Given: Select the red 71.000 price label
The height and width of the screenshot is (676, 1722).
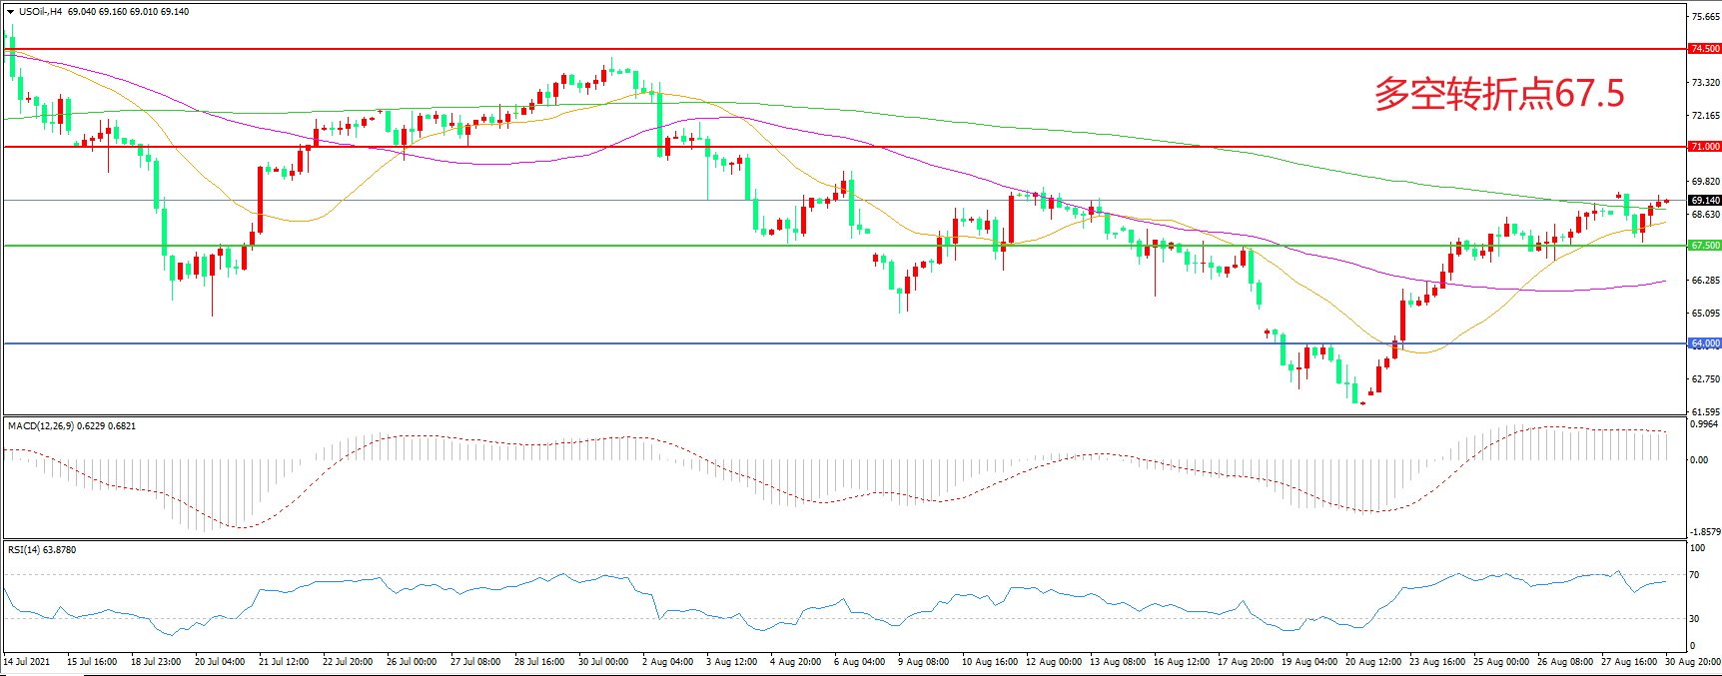Looking at the screenshot, I should [x=1704, y=147].
